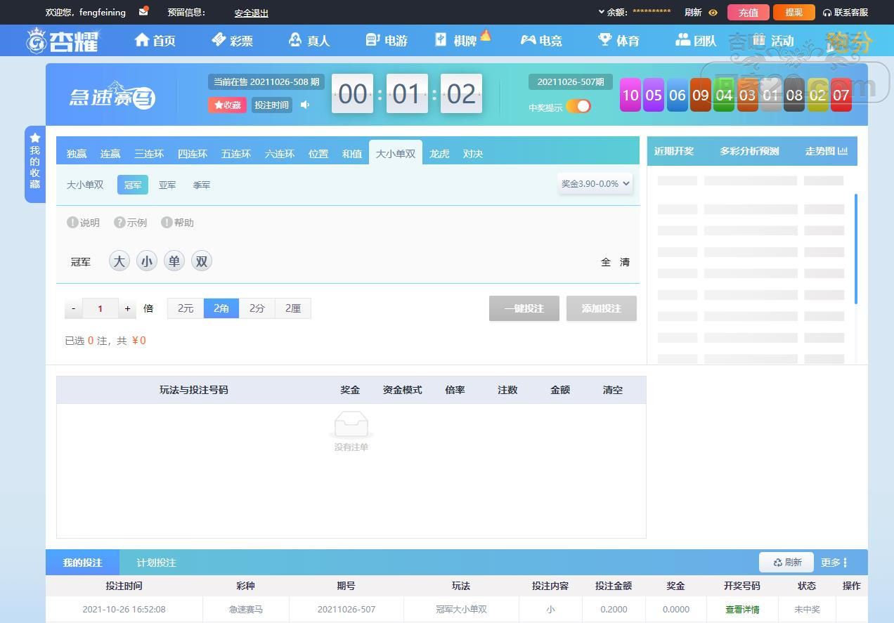Click the 添加投注 add bet button
The width and height of the screenshot is (894, 623).
602,308
